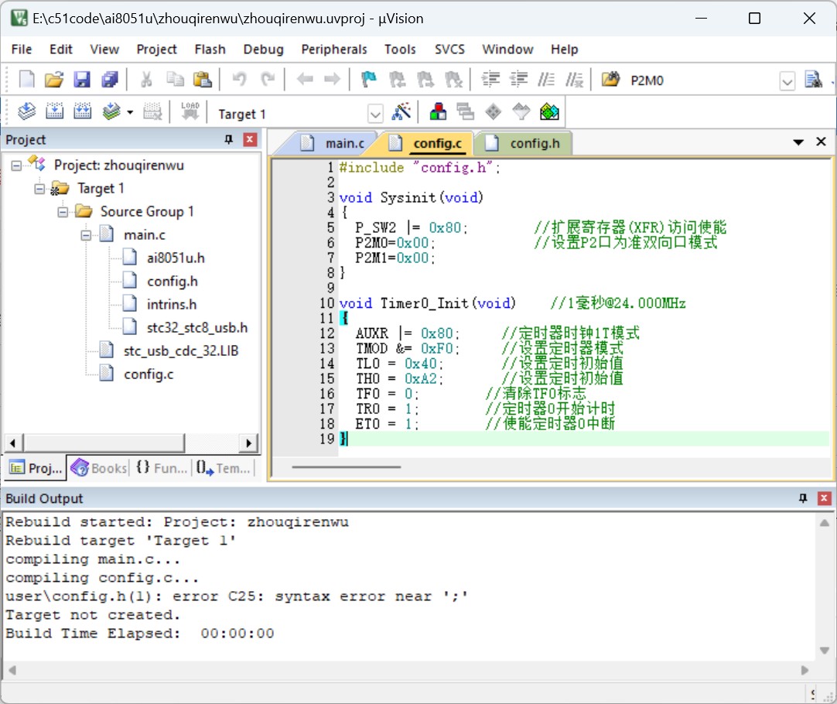837x704 pixels.
Task: Select config.c in the project tree
Action: coord(149,374)
